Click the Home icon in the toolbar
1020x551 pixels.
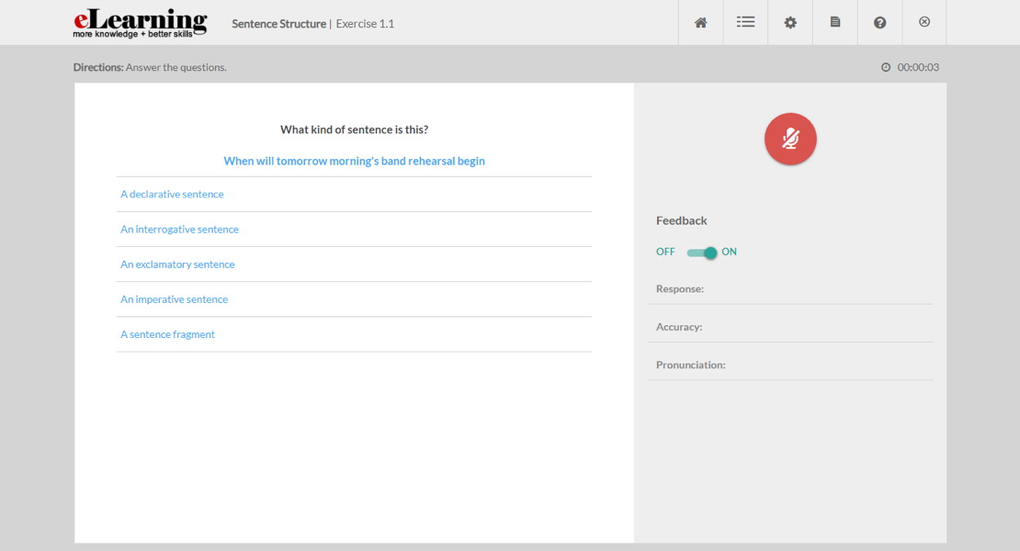tap(700, 22)
